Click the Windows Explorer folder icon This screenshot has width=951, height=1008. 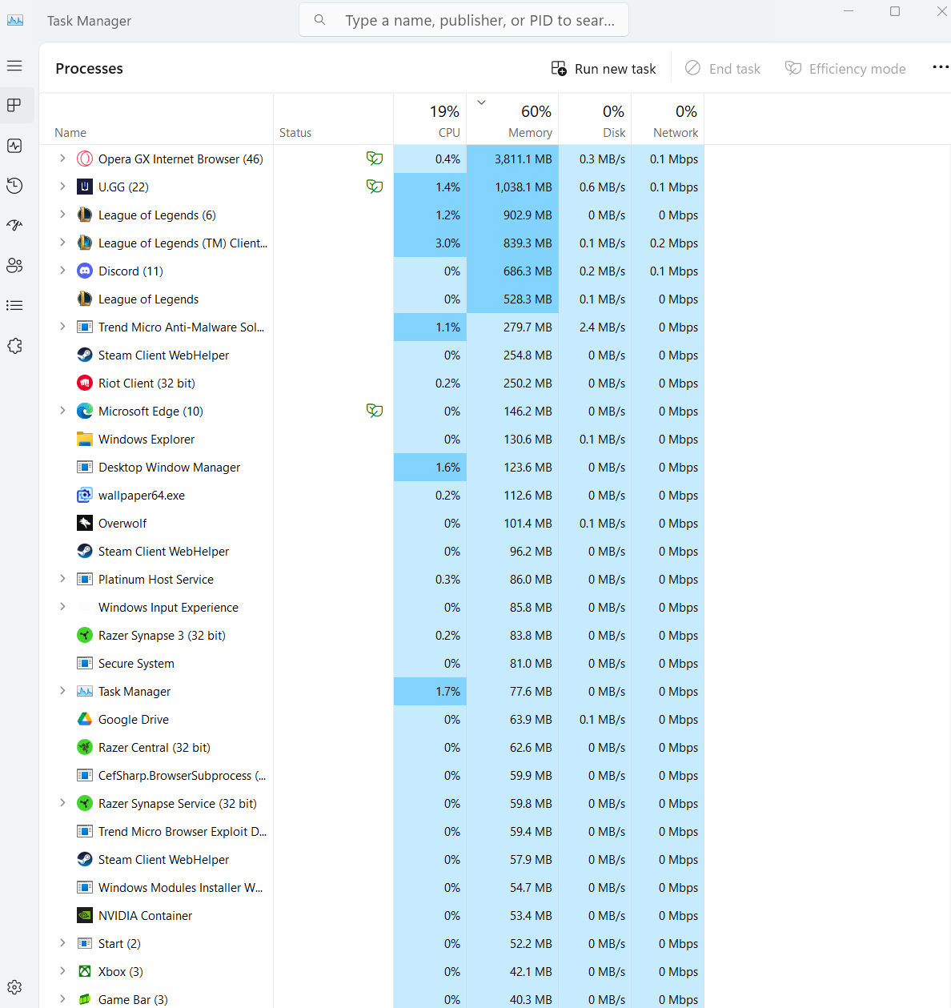[x=85, y=439]
